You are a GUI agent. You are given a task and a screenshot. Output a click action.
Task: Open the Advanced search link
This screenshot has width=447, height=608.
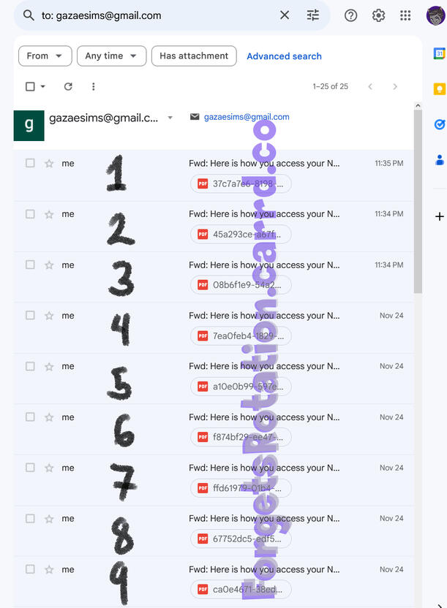coord(284,56)
